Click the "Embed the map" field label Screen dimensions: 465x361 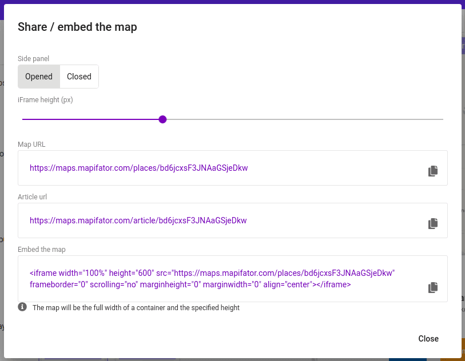[42, 250]
